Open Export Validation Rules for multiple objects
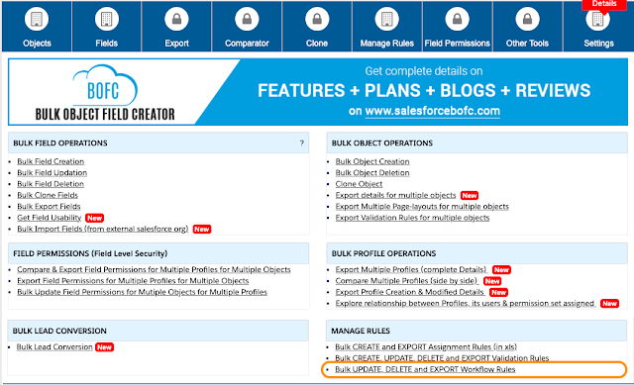The width and height of the screenshot is (634, 385). 412,218
